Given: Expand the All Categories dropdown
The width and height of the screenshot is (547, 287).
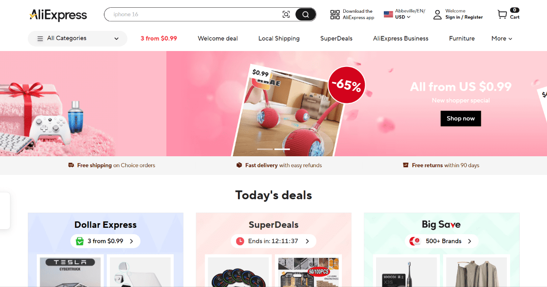Looking at the screenshot, I should coord(77,39).
